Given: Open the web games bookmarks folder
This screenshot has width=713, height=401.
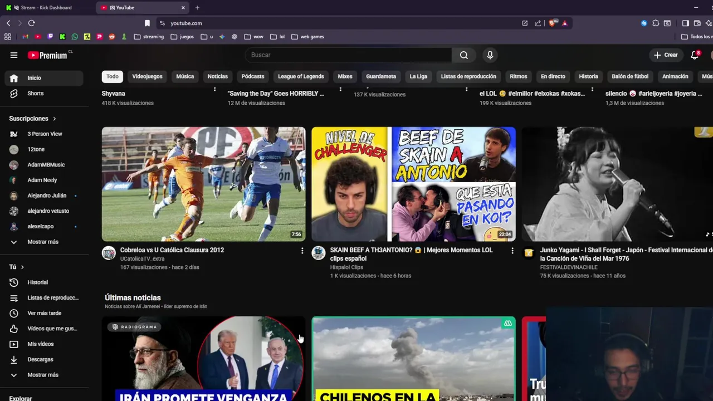Looking at the screenshot, I should click(307, 37).
